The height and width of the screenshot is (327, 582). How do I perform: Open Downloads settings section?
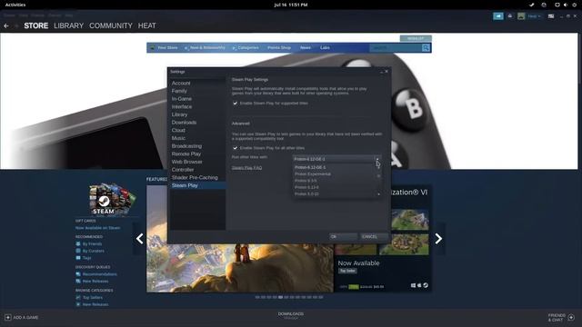tap(184, 123)
